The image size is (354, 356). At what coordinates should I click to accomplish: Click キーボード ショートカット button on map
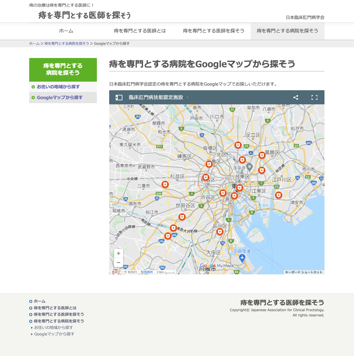pos(304,272)
